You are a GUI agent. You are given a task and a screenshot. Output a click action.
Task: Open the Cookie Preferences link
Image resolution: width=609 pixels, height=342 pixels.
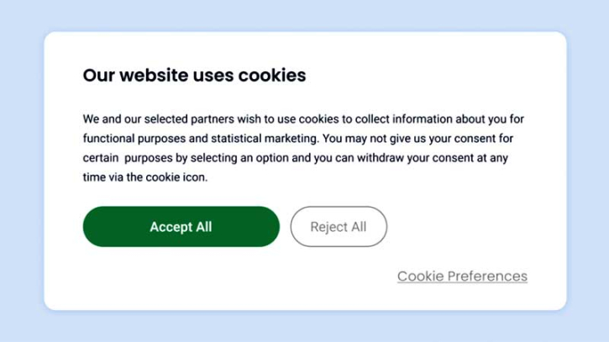click(462, 276)
